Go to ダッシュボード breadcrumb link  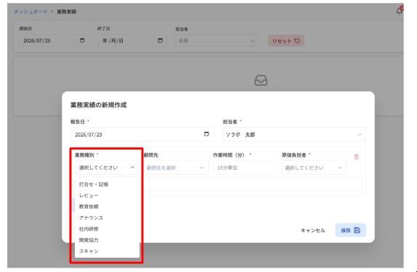[x=31, y=12]
